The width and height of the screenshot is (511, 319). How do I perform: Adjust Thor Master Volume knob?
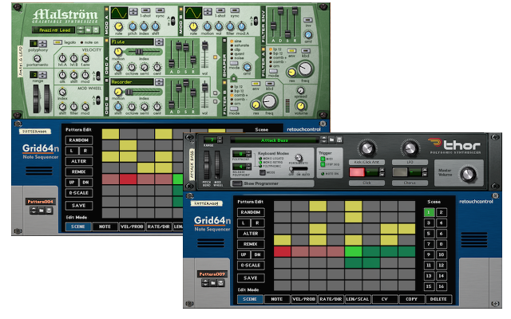click(x=468, y=174)
